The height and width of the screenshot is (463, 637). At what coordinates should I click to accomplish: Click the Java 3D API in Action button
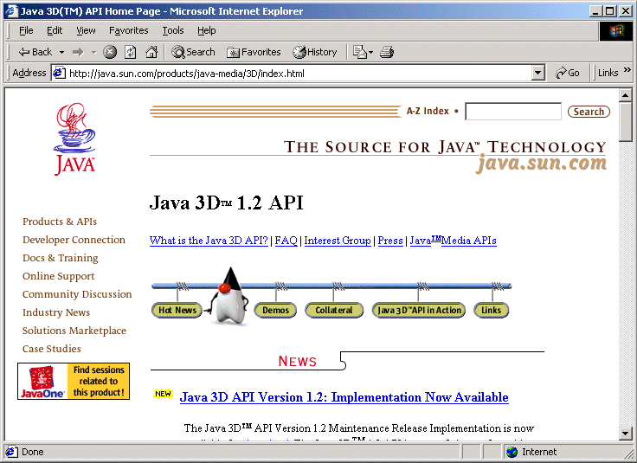click(x=419, y=311)
